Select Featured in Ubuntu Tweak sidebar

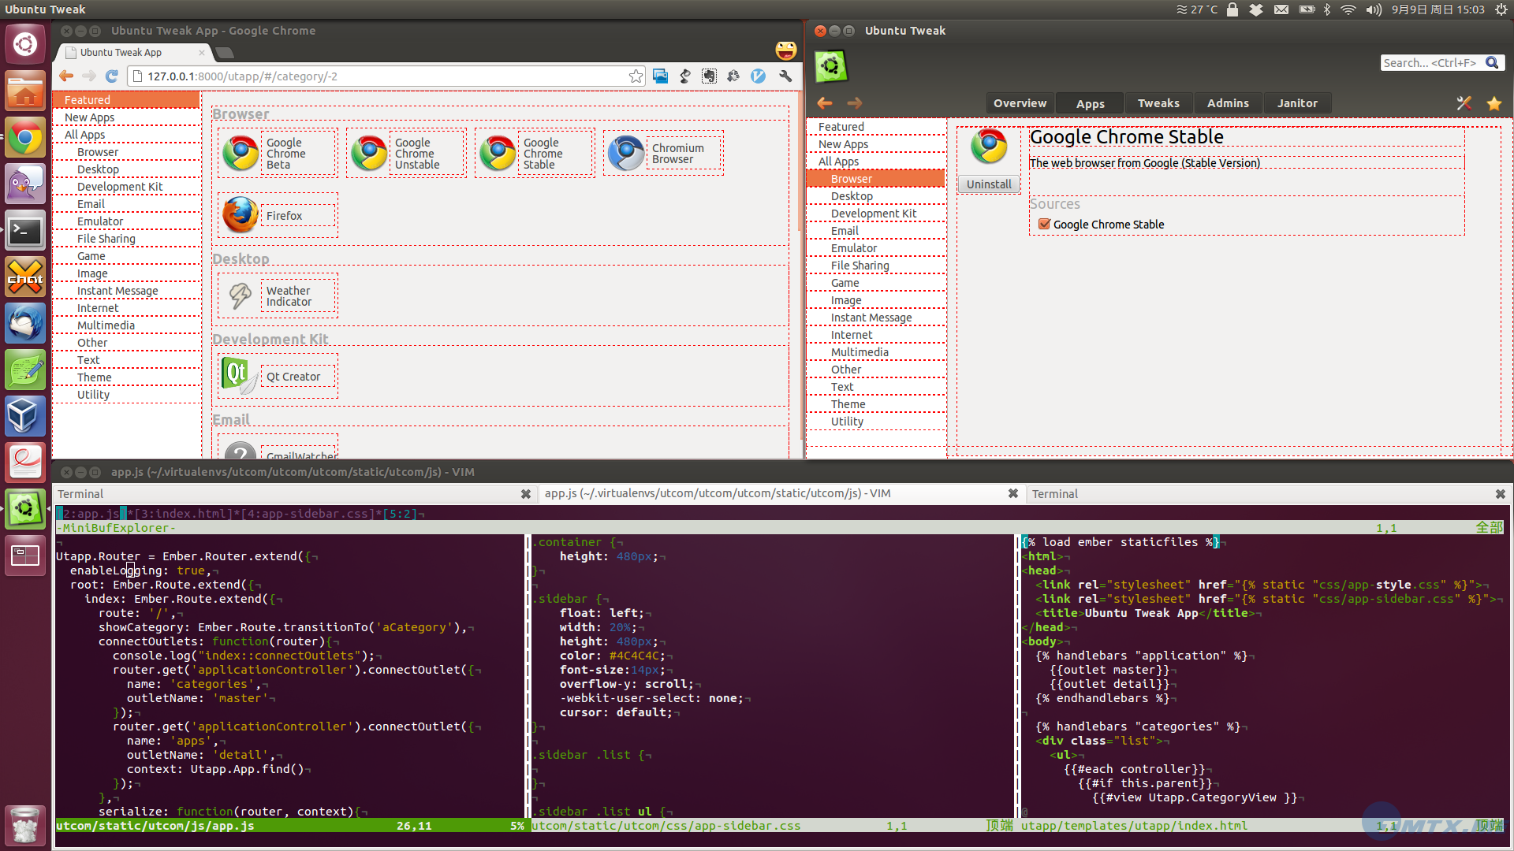(x=875, y=127)
